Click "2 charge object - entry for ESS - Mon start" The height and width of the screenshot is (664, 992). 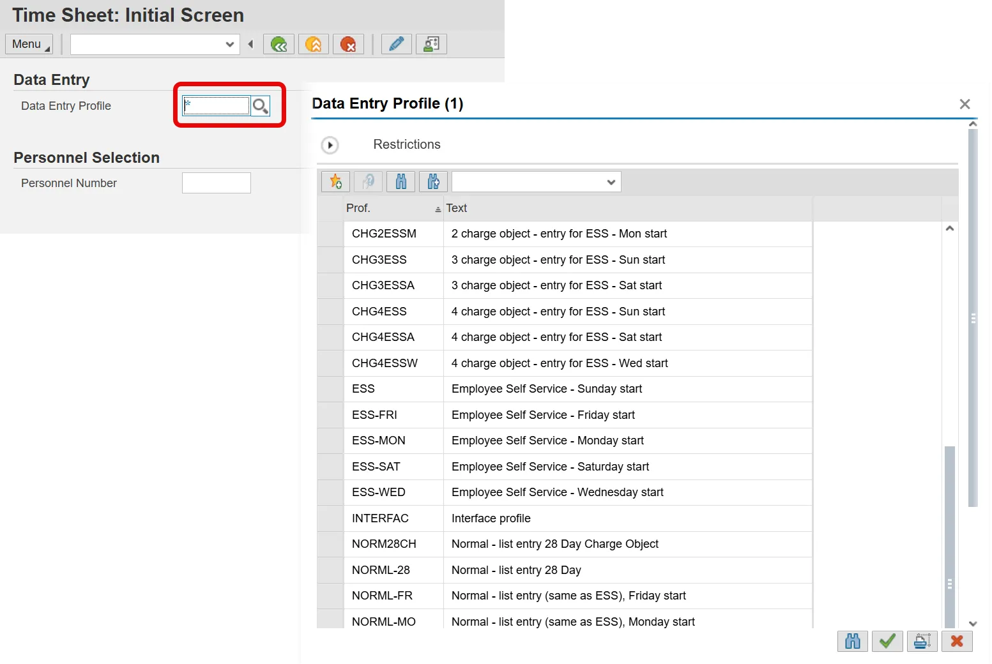[559, 234]
